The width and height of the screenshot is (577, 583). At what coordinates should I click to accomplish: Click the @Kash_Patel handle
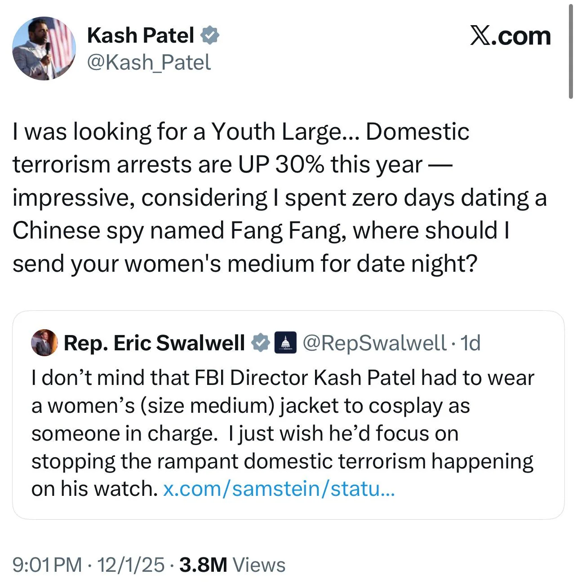[148, 62]
